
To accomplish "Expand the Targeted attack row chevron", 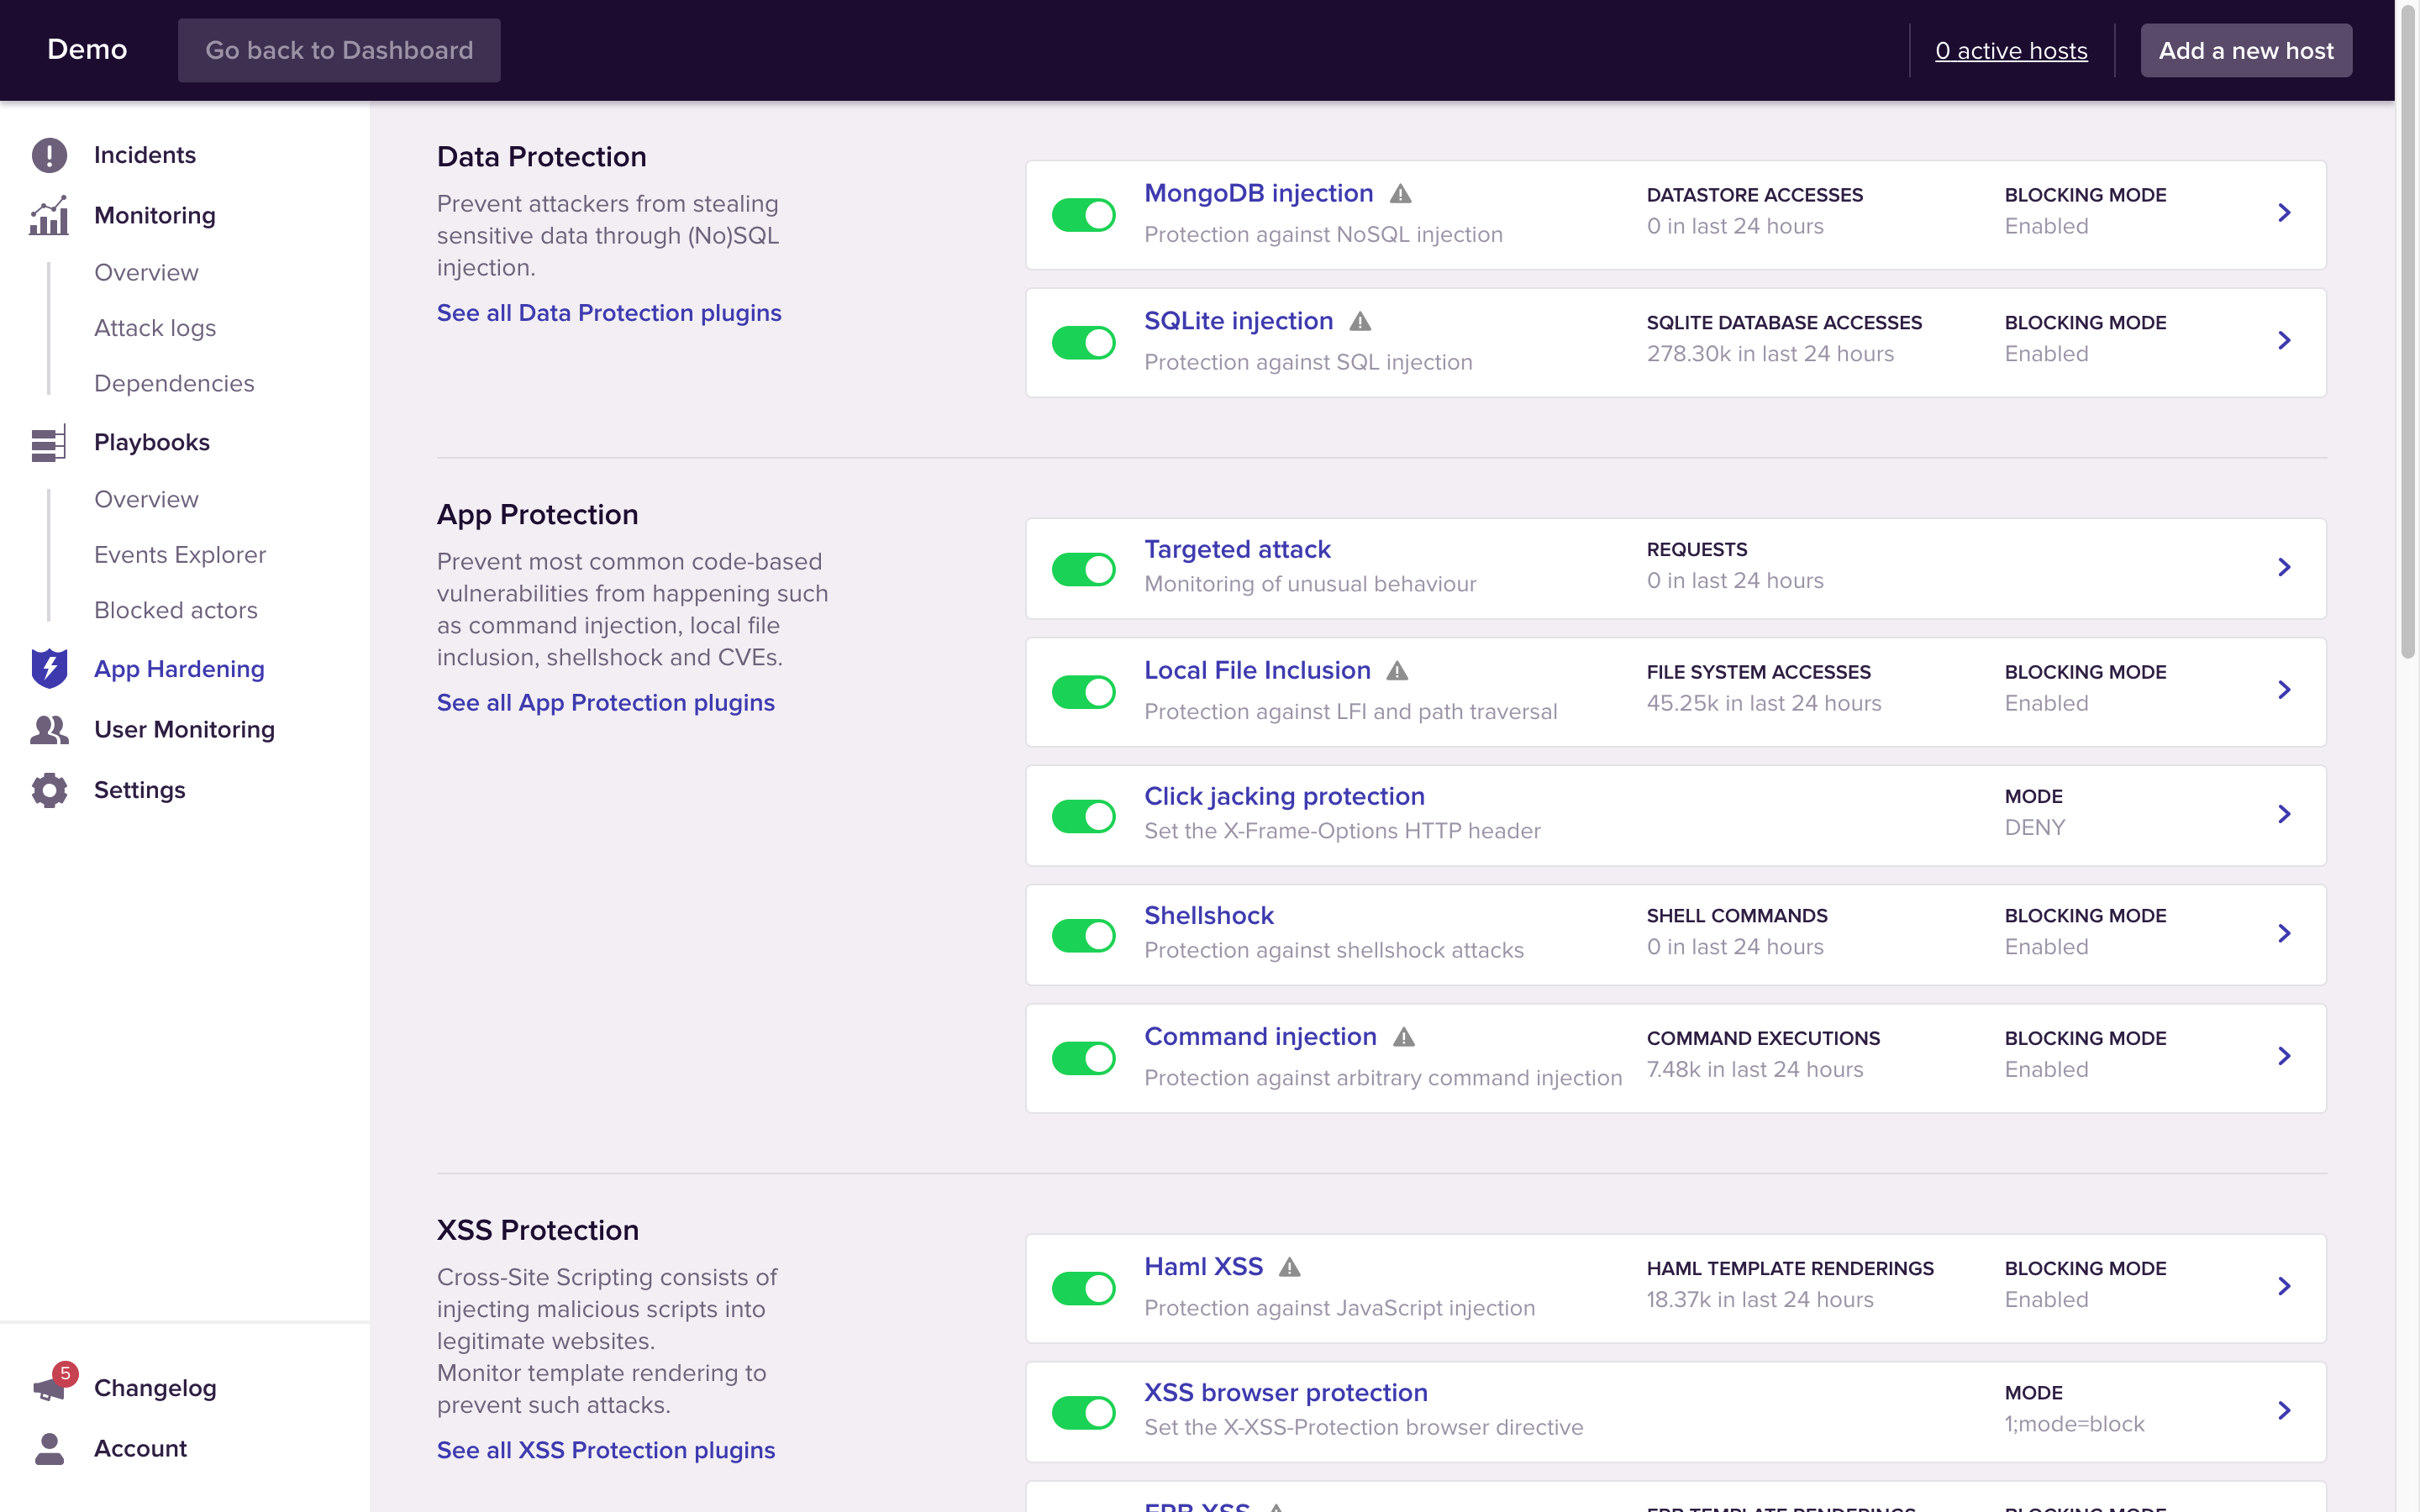I will pos(2284,567).
